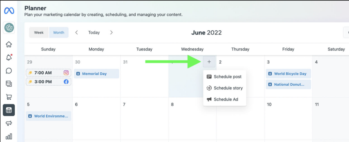This screenshot has width=349, height=142.
Task: Open the Home icon in sidebar
Action: (9, 44)
